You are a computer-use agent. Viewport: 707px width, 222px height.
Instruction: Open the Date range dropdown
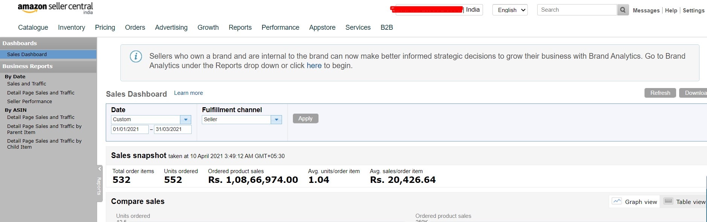tap(186, 120)
